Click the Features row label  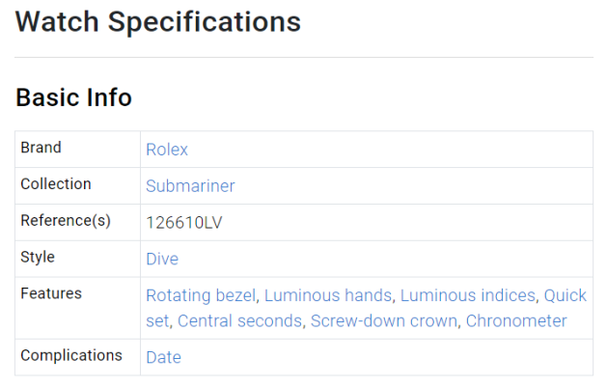(51, 293)
